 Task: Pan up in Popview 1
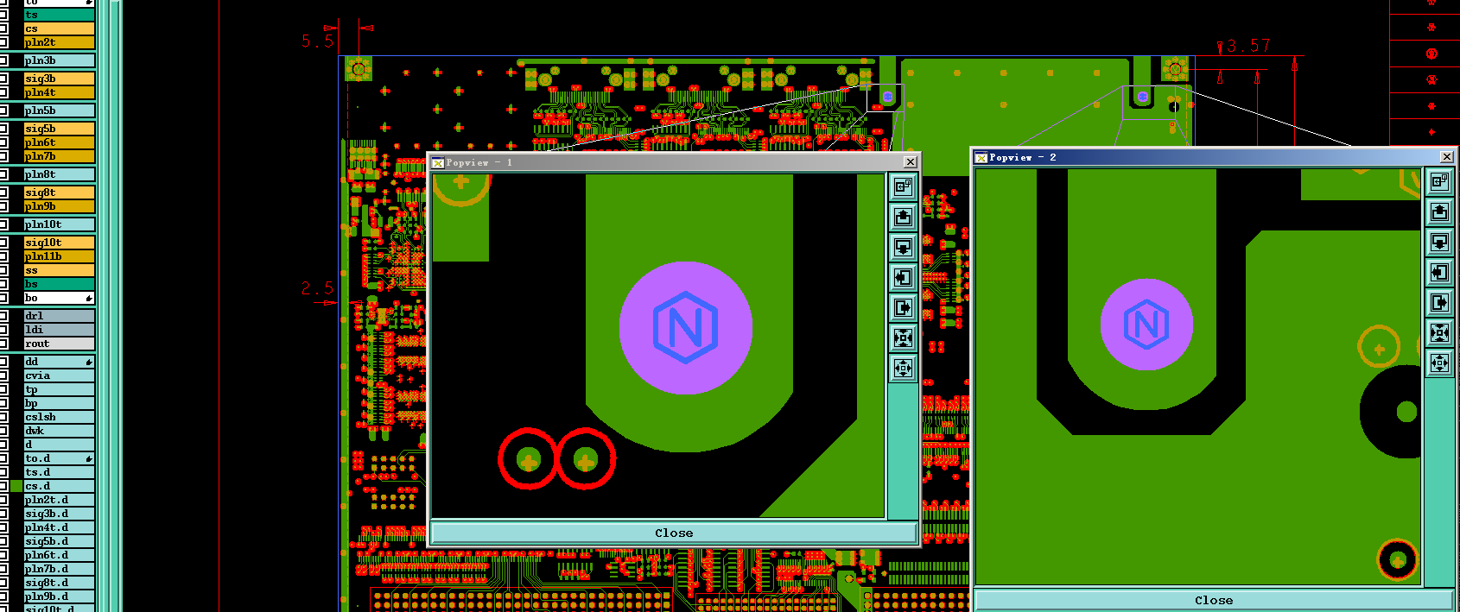(903, 217)
